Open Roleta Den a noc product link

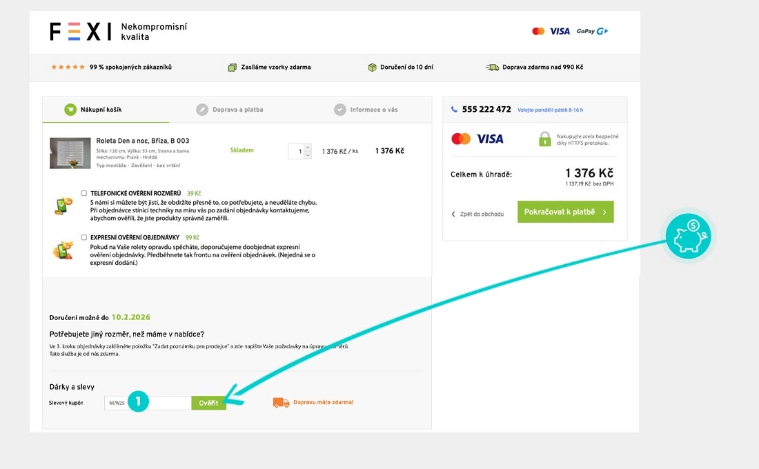143,141
